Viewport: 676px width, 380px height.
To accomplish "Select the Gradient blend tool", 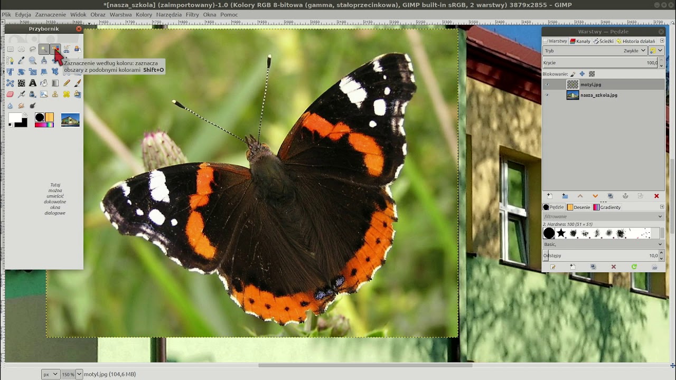I will tap(55, 83).
